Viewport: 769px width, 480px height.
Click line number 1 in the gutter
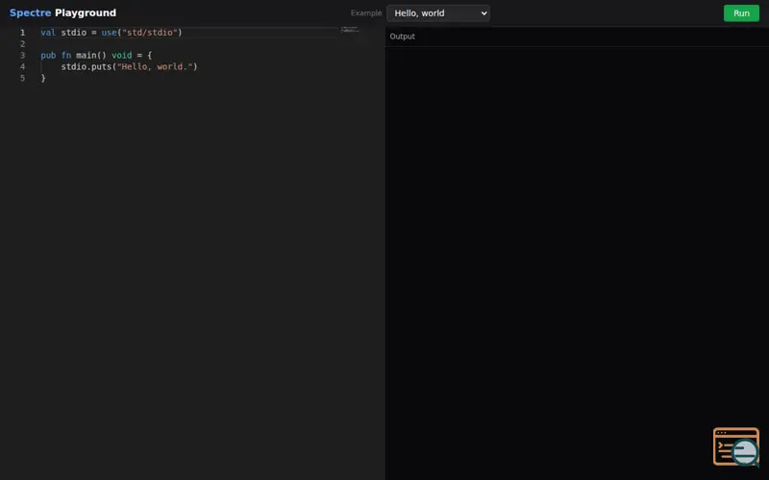(x=22, y=33)
